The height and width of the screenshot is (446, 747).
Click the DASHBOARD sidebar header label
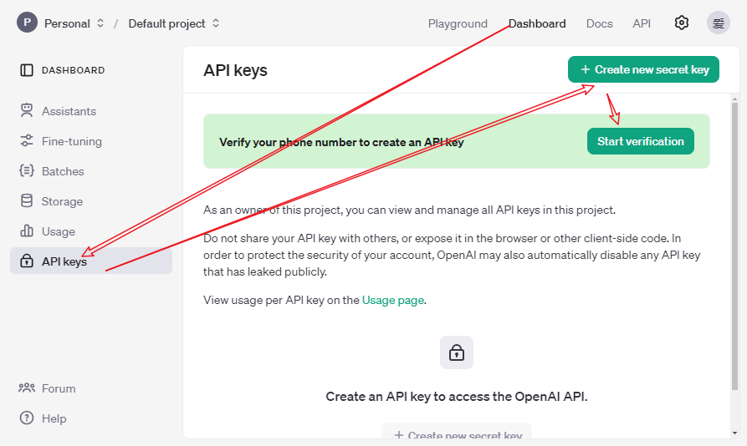click(73, 70)
